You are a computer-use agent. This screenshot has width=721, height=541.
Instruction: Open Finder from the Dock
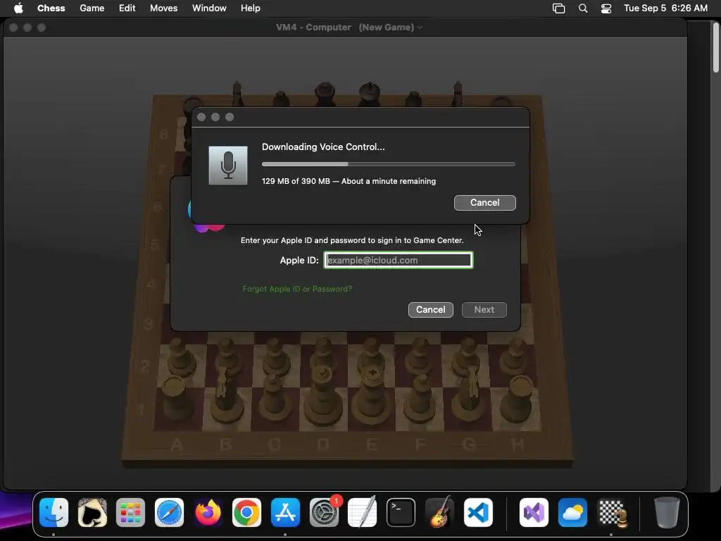tap(54, 513)
